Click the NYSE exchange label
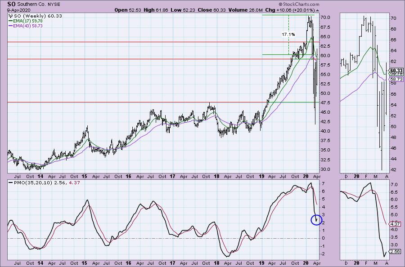The image size is (405, 267). point(54,4)
